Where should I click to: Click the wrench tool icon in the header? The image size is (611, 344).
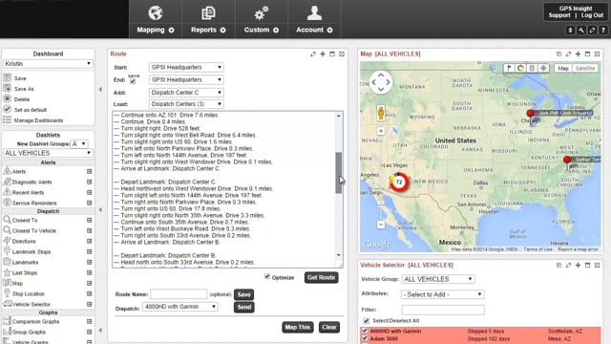pyautogui.click(x=581, y=30)
